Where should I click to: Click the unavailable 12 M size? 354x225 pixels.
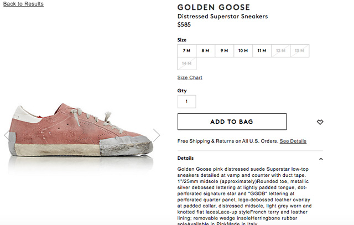point(280,51)
